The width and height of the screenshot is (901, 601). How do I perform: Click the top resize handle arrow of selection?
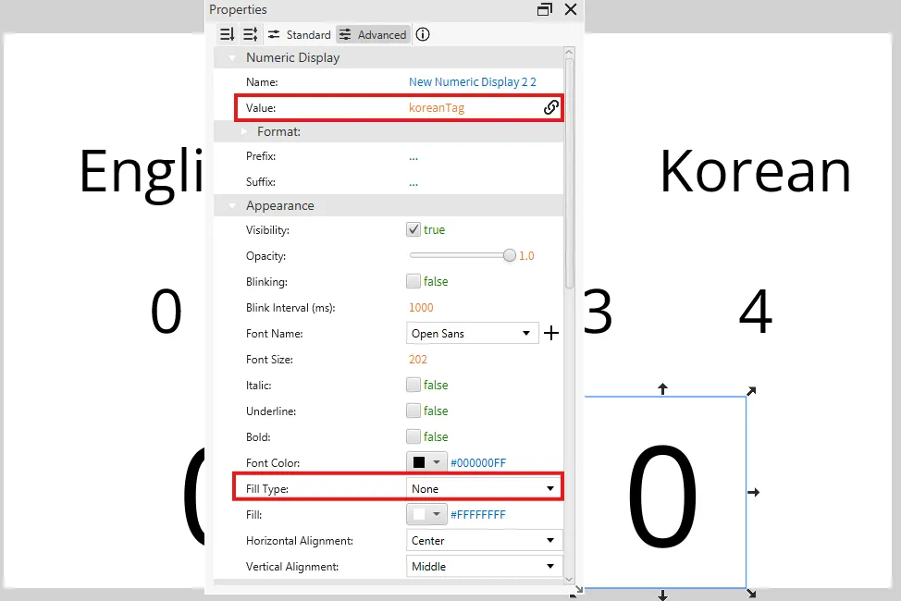[x=662, y=388]
